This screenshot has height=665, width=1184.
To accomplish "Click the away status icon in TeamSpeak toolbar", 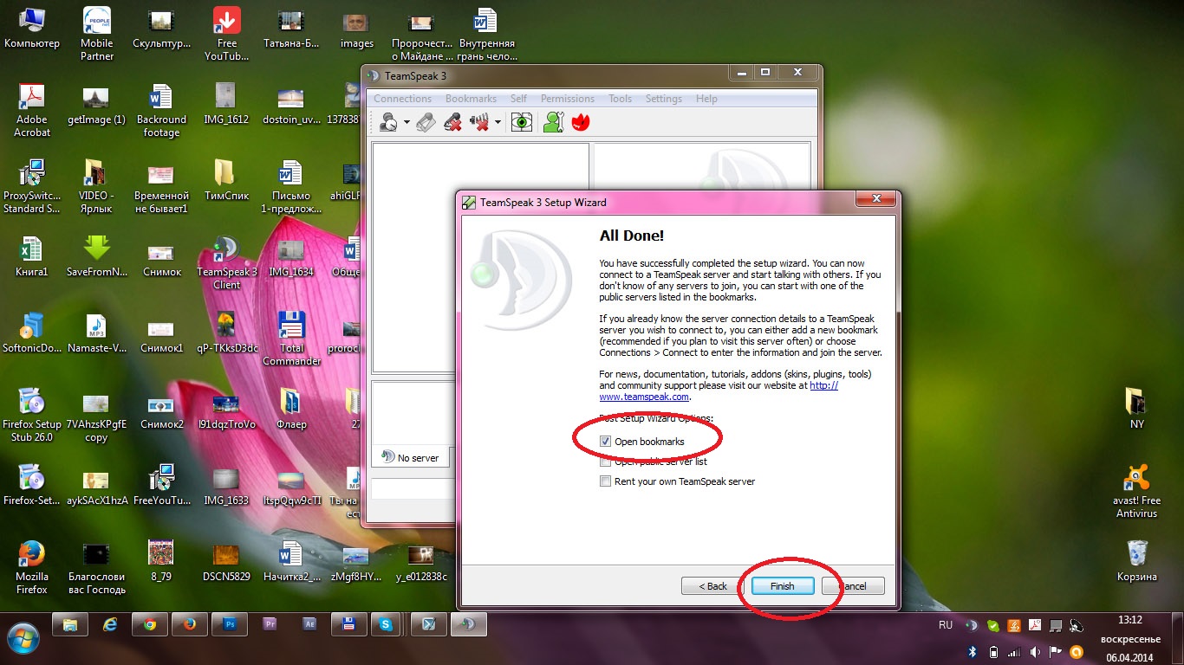I will [388, 122].
